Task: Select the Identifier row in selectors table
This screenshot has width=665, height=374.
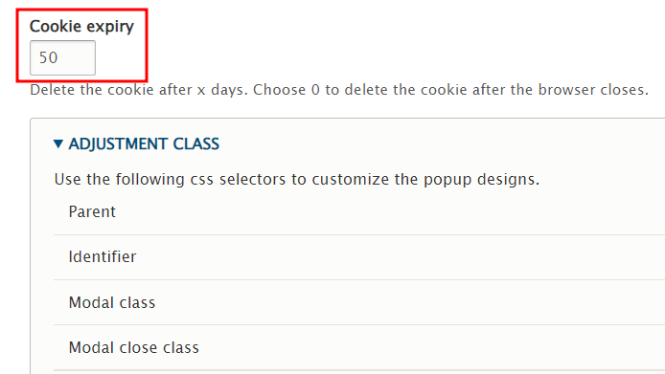Action: [x=359, y=257]
